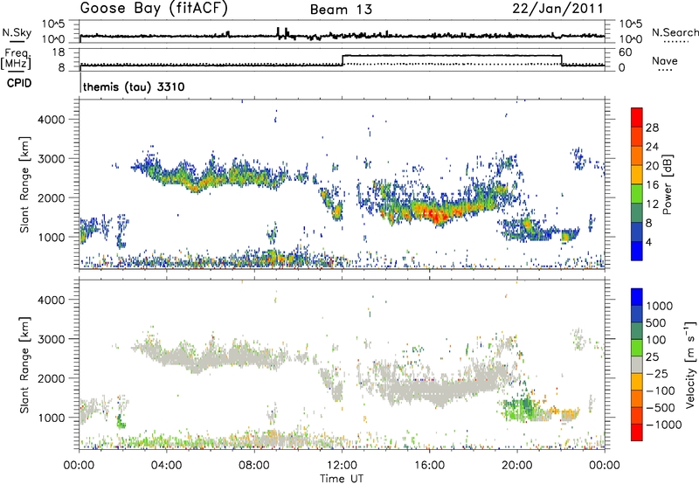Image resolution: width=699 pixels, height=484 pixels.
Task: Click the '12:00' time tick label
Action: pos(342,466)
